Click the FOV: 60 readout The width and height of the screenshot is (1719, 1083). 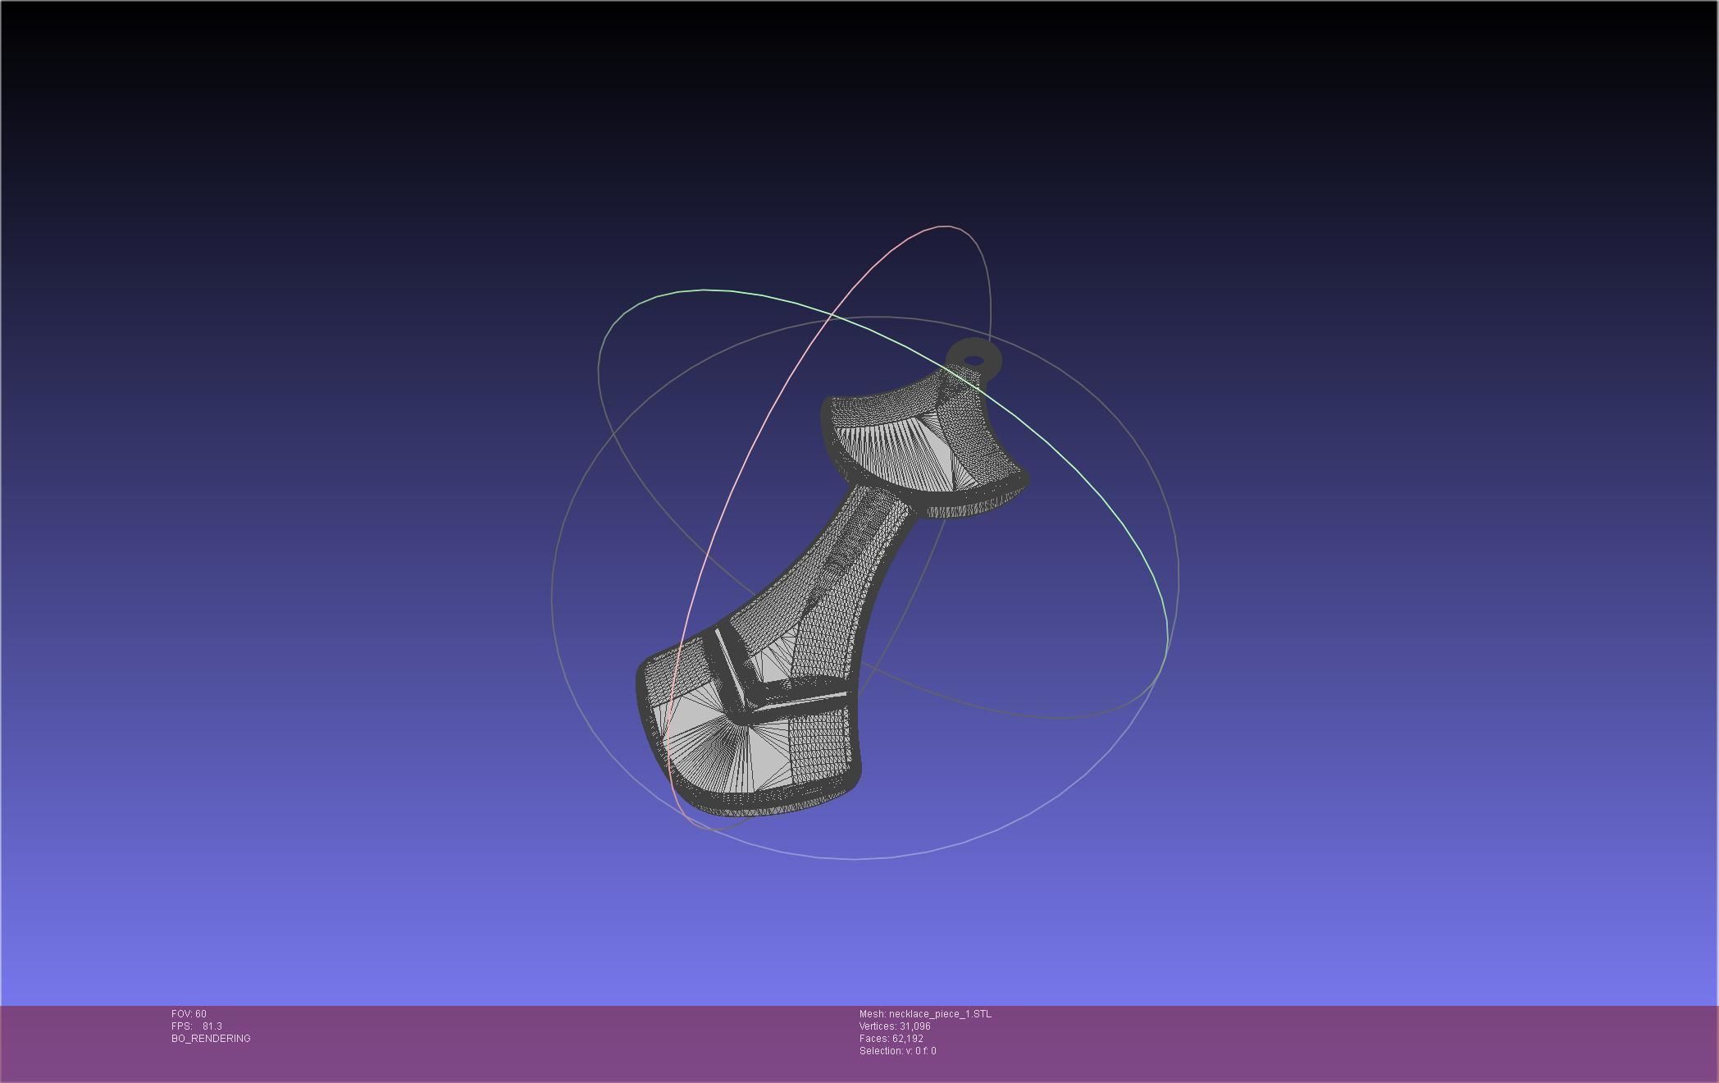[189, 1014]
